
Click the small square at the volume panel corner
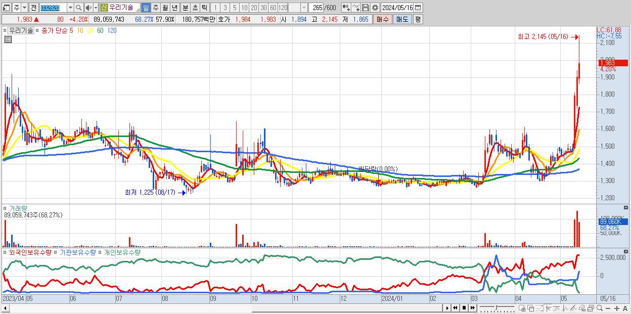626,207
